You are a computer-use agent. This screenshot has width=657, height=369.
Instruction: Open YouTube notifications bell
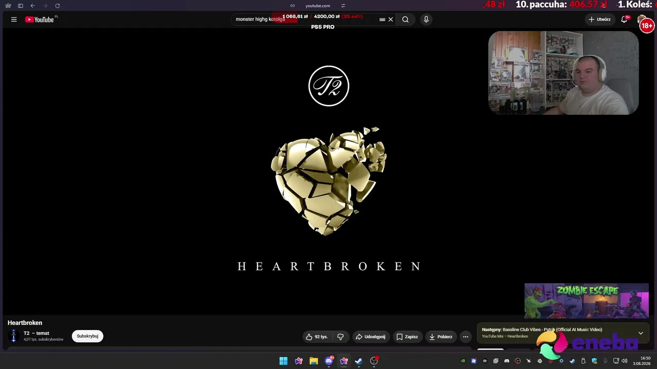(x=625, y=19)
